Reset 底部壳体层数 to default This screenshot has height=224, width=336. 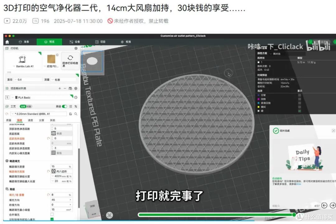click(49, 138)
